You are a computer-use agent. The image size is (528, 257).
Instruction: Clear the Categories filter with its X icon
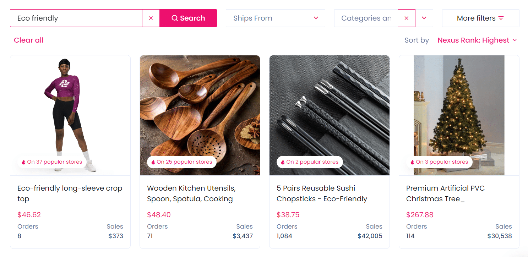[407, 18]
